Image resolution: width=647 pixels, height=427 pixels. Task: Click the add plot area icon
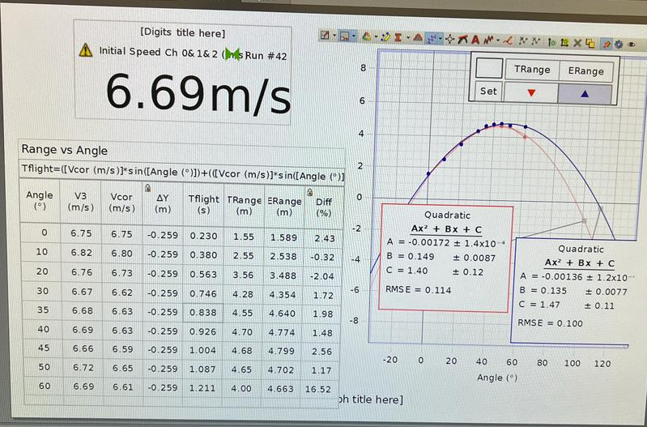click(564, 42)
